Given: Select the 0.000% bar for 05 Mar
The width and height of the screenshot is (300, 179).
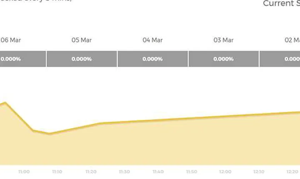Looking at the screenshot, I should (82, 59).
